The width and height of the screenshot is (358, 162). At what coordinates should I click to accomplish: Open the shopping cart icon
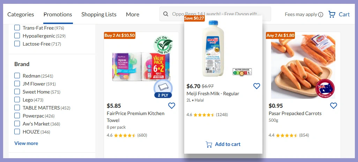[x=332, y=14]
